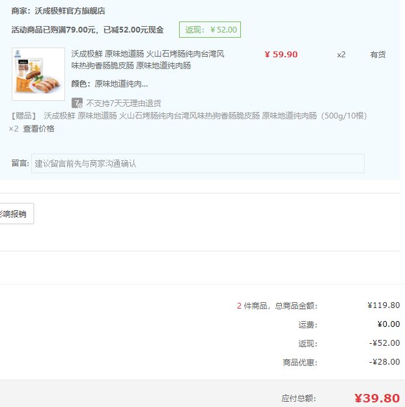The image size is (405, 407).
Task: Click the 【赠品】 gift item description
Action: coord(188,116)
